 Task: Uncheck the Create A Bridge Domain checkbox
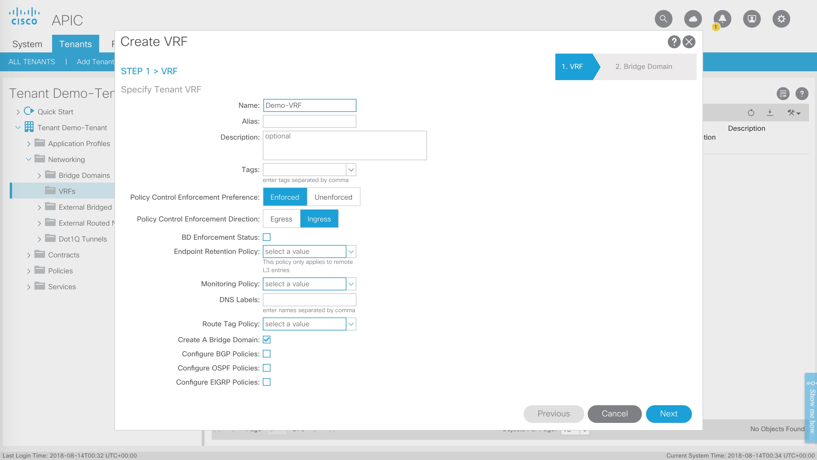pos(267,340)
